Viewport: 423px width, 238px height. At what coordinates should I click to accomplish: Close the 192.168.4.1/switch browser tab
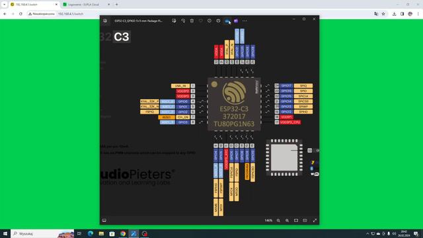[x=56, y=5]
